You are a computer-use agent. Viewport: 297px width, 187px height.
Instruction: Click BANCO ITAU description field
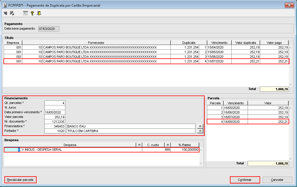coord(131,126)
